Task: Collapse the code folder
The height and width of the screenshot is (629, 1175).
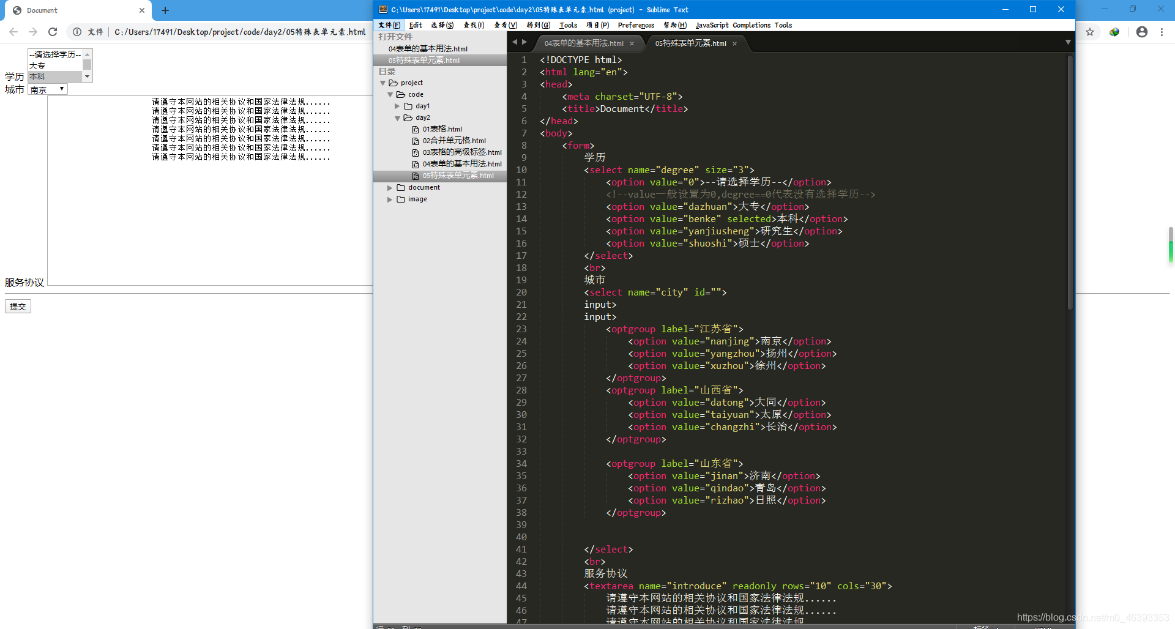Action: coord(390,95)
